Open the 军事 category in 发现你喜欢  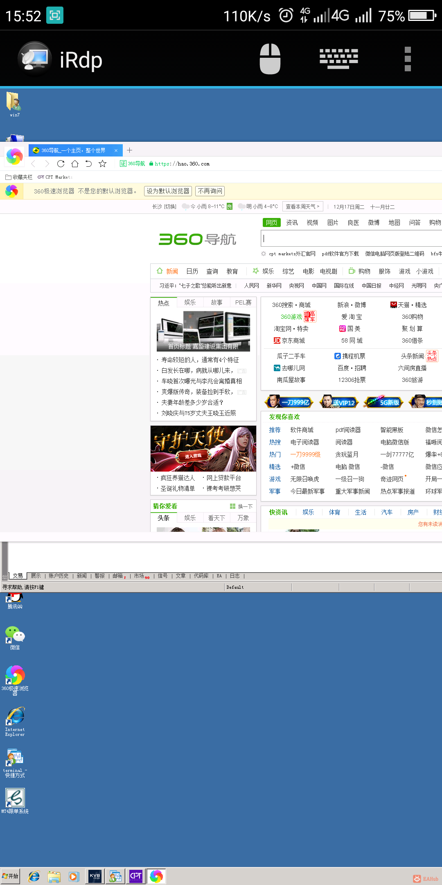point(275,491)
